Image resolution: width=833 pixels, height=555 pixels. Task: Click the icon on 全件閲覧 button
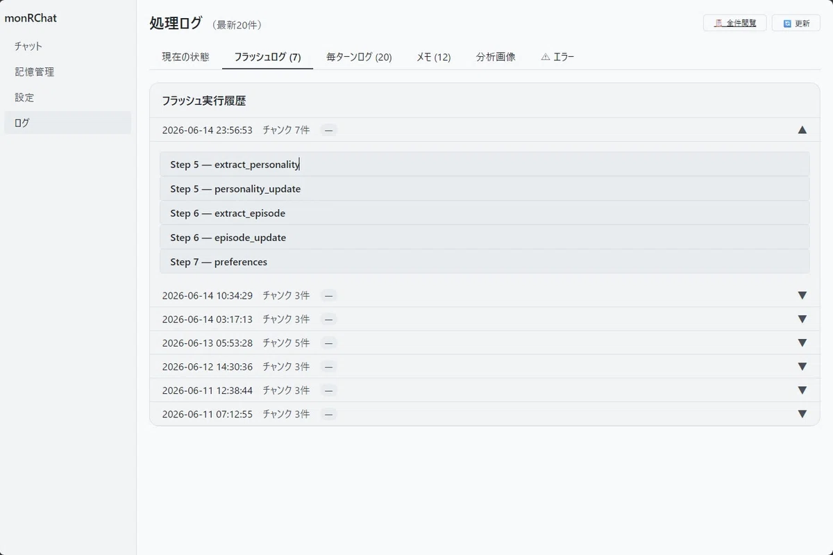(719, 23)
